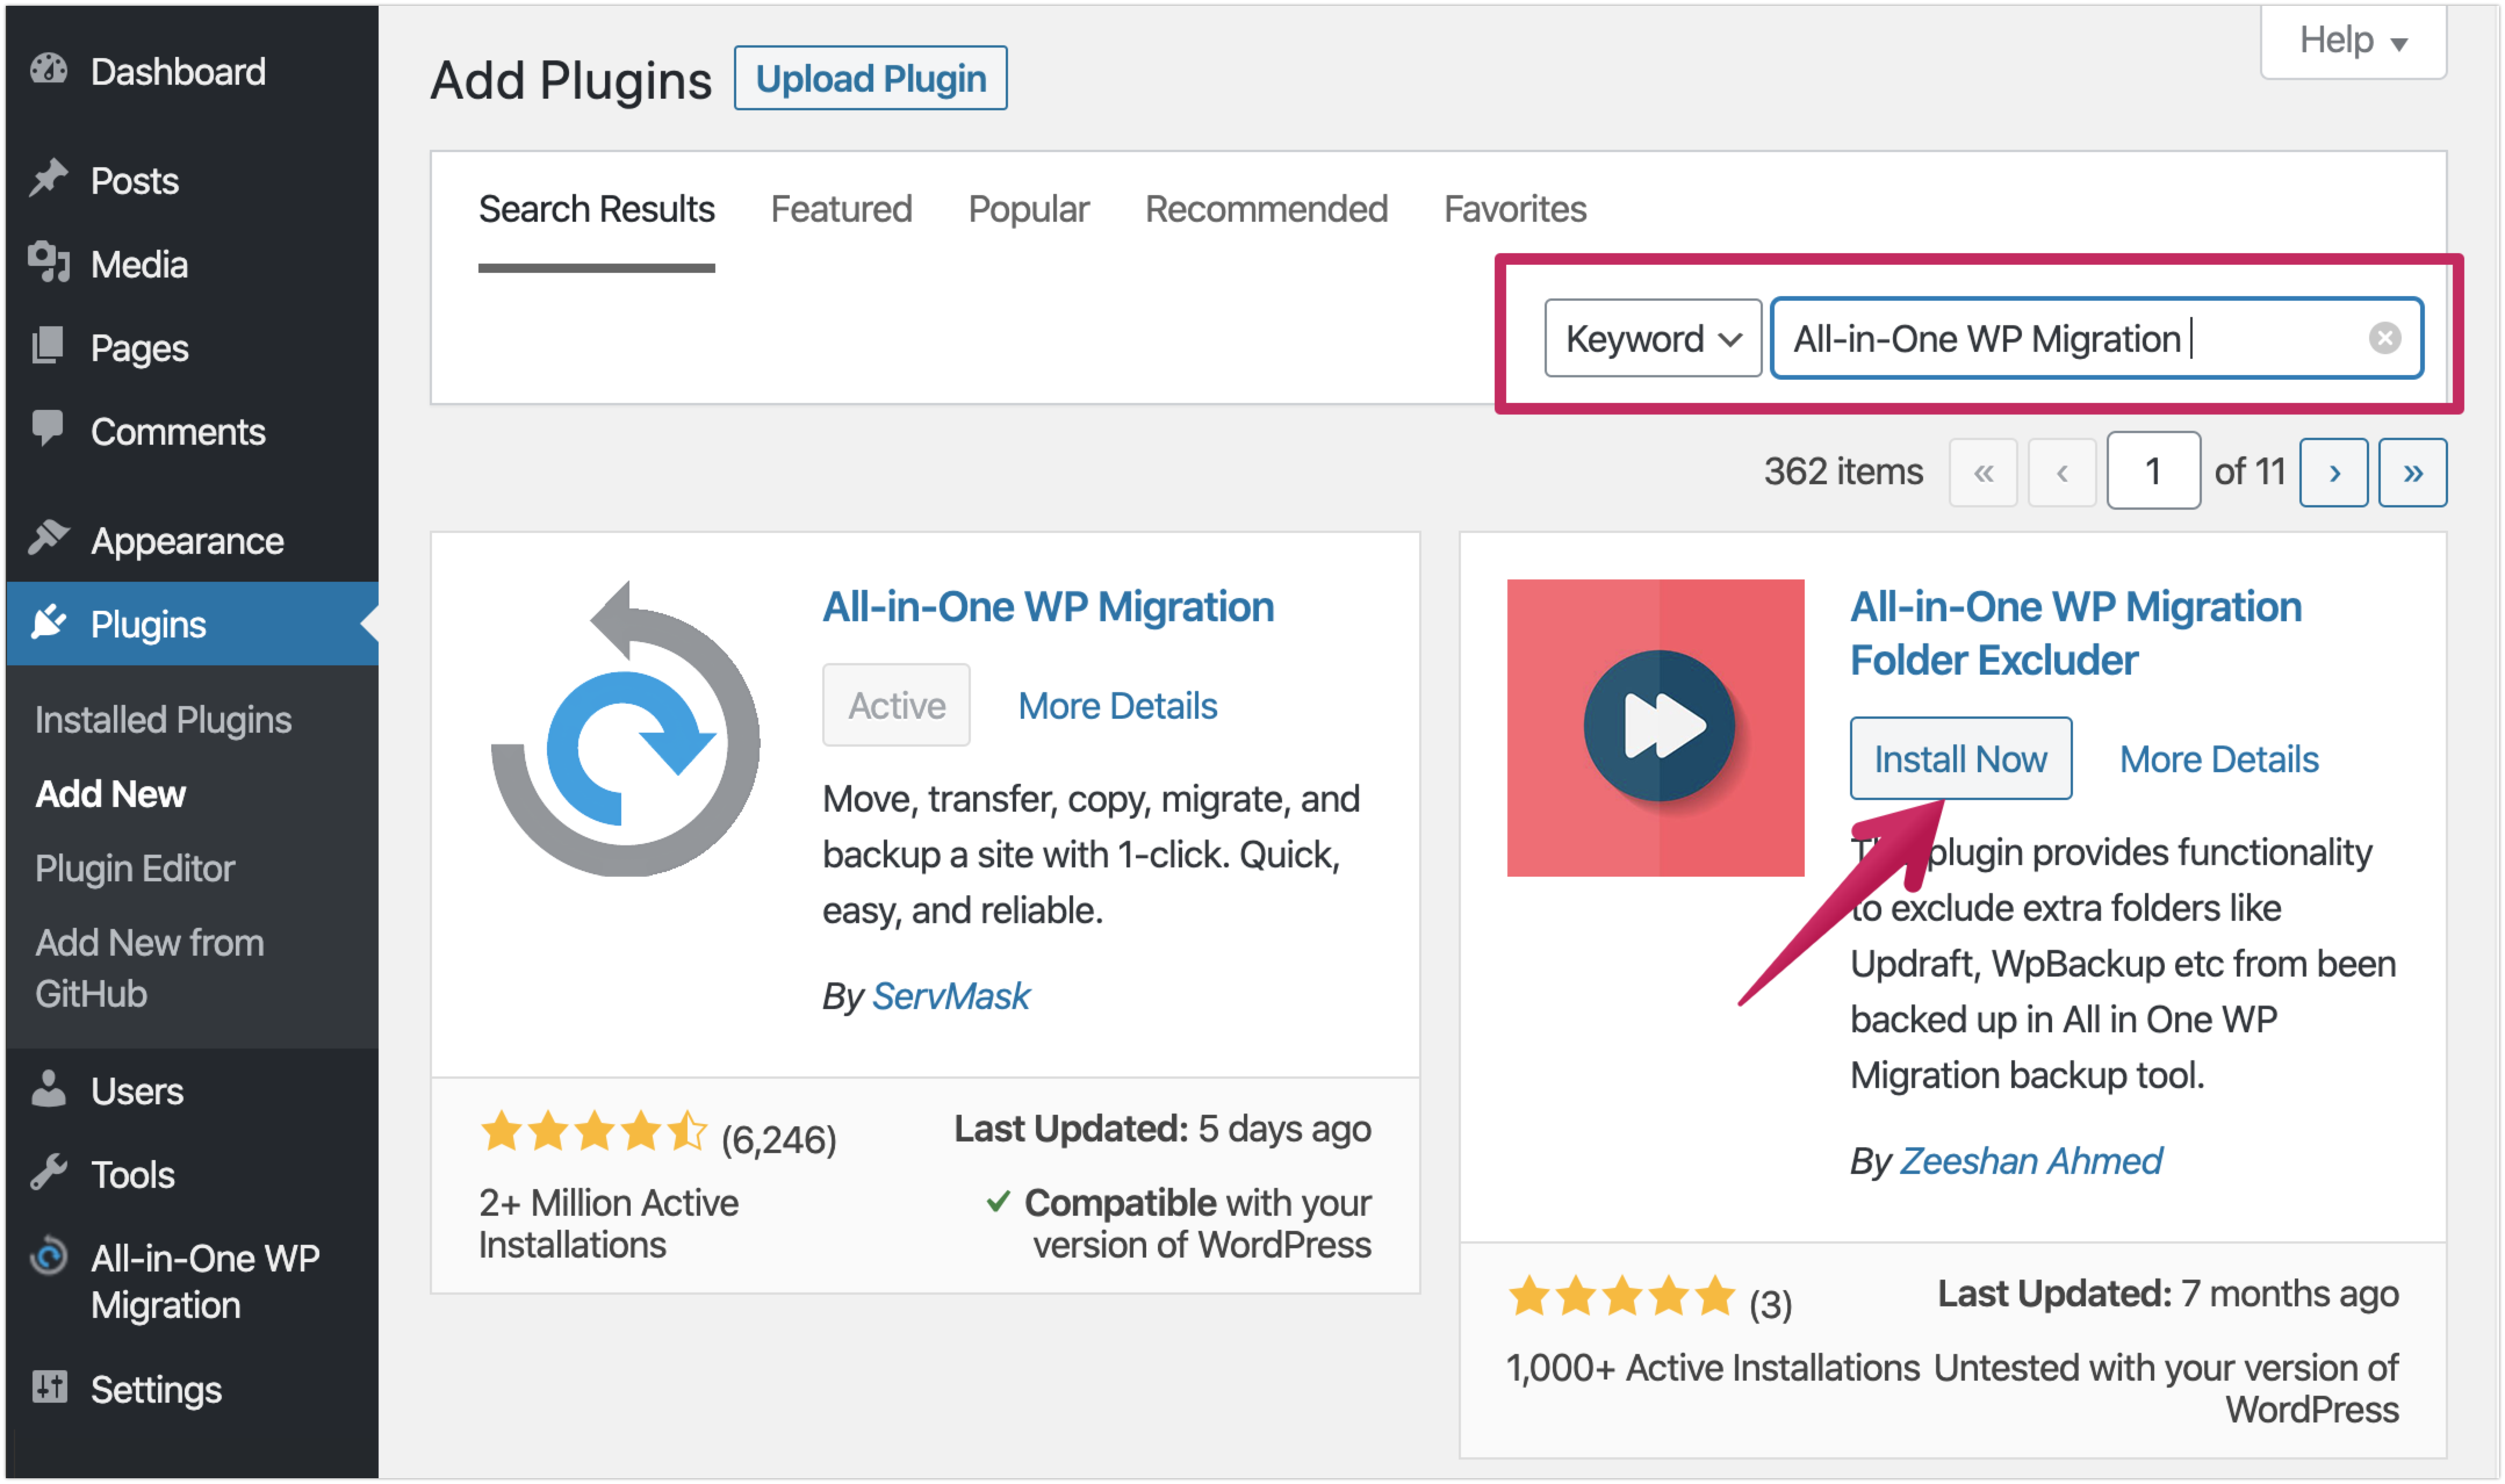This screenshot has width=2505, height=1484.
Task: Click the "Last Updated: 5 days ago" text
Action: [1163, 1129]
